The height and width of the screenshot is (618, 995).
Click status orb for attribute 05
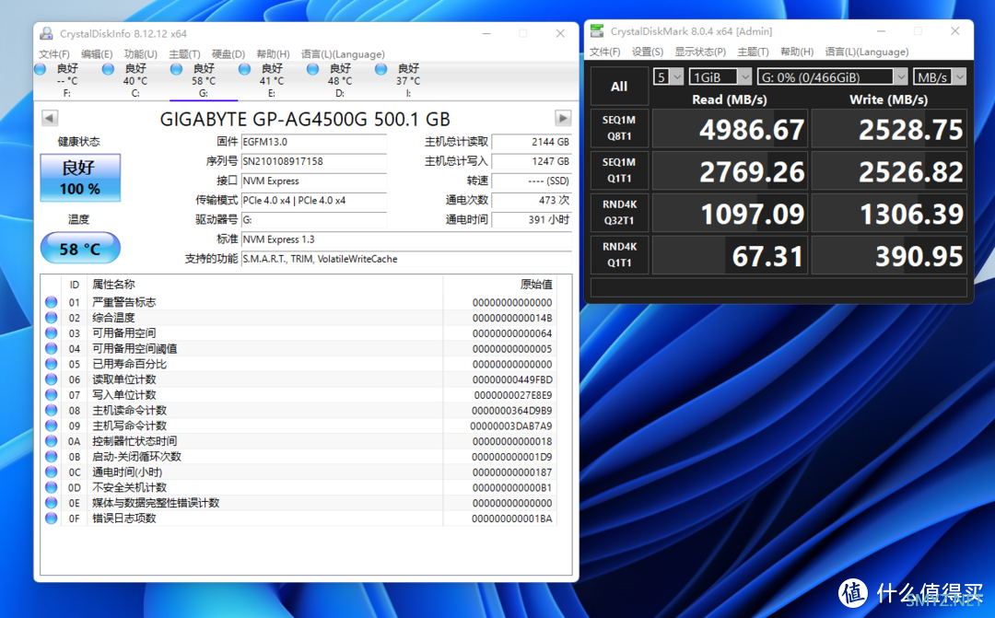(52, 364)
